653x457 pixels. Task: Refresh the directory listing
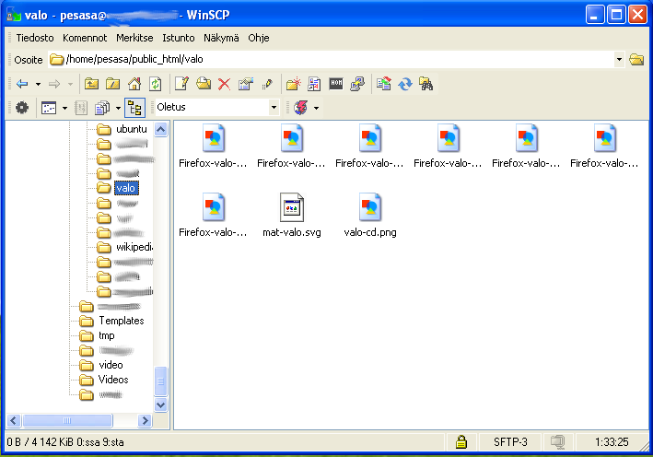pos(156,84)
